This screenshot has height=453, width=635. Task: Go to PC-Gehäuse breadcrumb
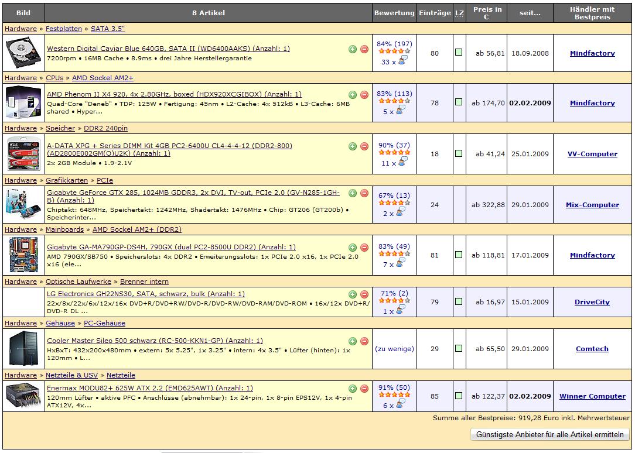pyautogui.click(x=104, y=323)
